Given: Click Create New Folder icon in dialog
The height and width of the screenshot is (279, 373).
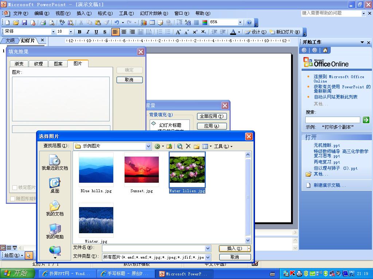Looking at the screenshot, I should point(196,146).
